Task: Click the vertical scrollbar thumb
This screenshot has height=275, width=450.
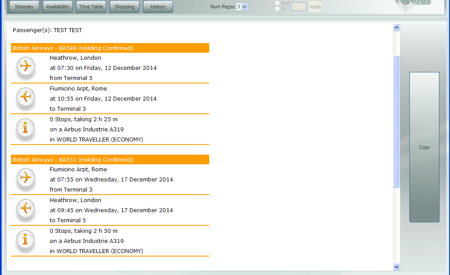Action: (x=396, y=122)
